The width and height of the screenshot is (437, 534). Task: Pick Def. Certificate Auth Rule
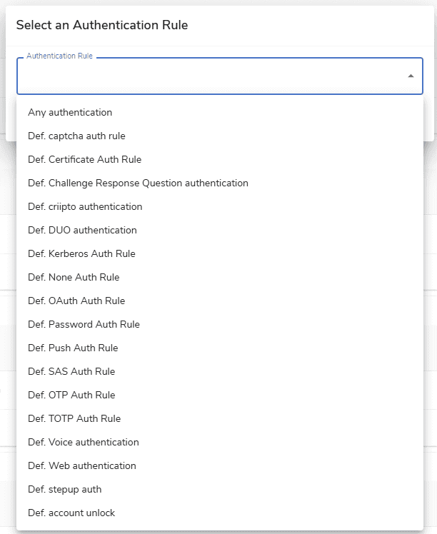coord(84,159)
